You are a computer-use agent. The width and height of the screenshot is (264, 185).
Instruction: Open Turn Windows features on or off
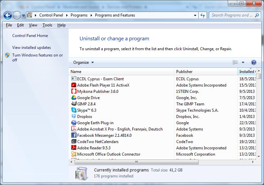click(37, 57)
